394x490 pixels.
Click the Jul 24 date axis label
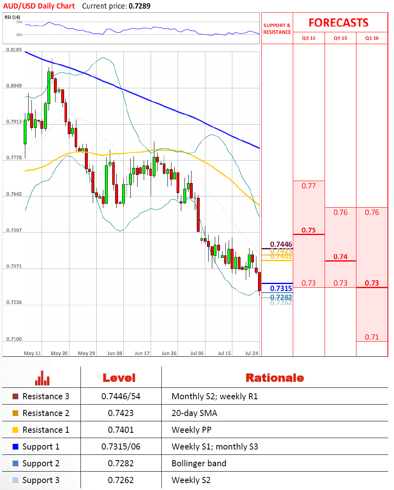tap(252, 354)
